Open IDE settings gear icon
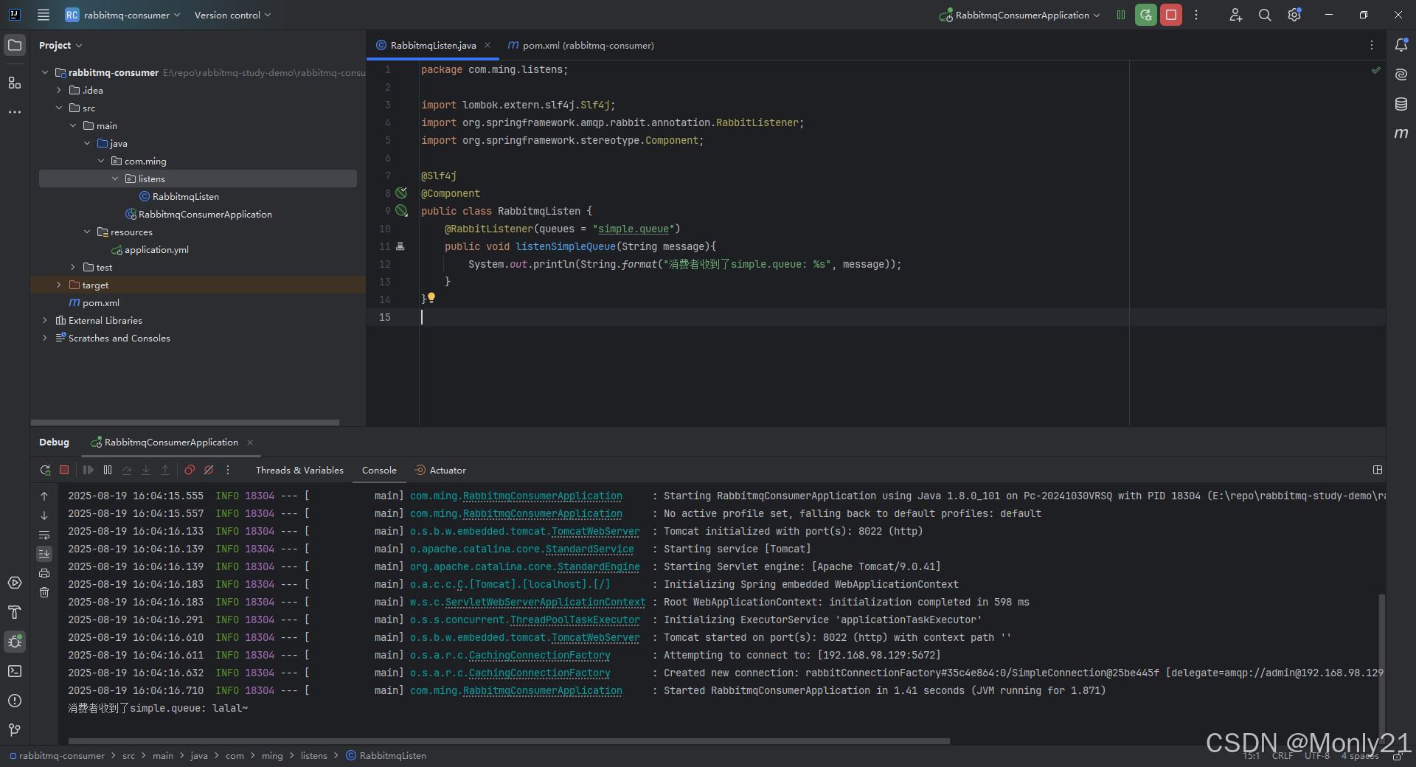The image size is (1416, 767). click(1294, 15)
